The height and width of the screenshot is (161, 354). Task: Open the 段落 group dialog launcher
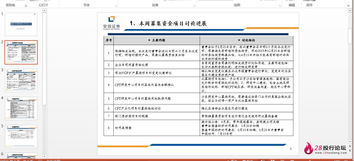pyautogui.click(x=194, y=5)
